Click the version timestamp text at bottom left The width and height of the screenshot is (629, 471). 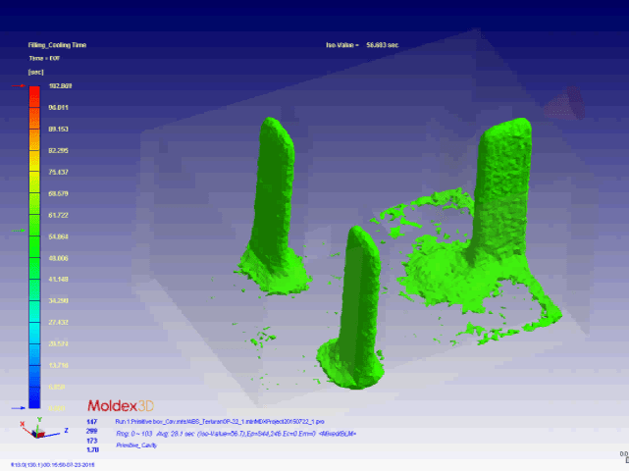pyautogui.click(x=53, y=465)
